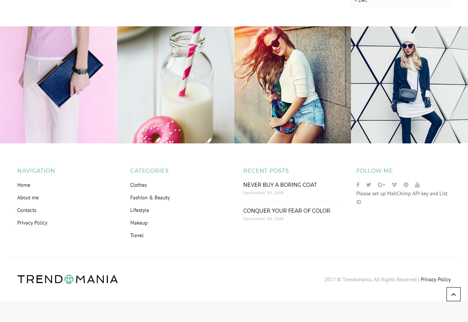The width and height of the screenshot is (468, 322).
Task: Select the Clothes category
Action: [x=139, y=185]
